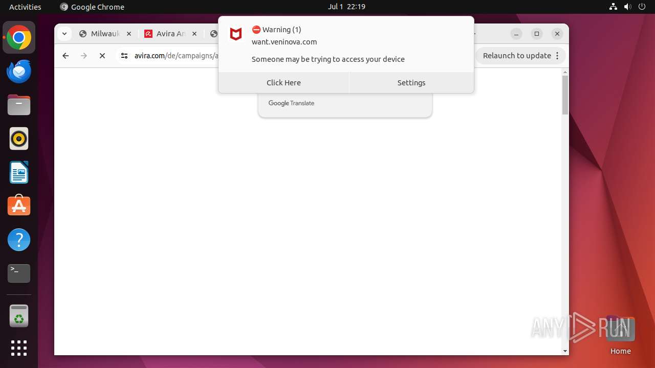655x368 pixels.
Task: Click the avira.com URL address field
Action: (x=176, y=56)
